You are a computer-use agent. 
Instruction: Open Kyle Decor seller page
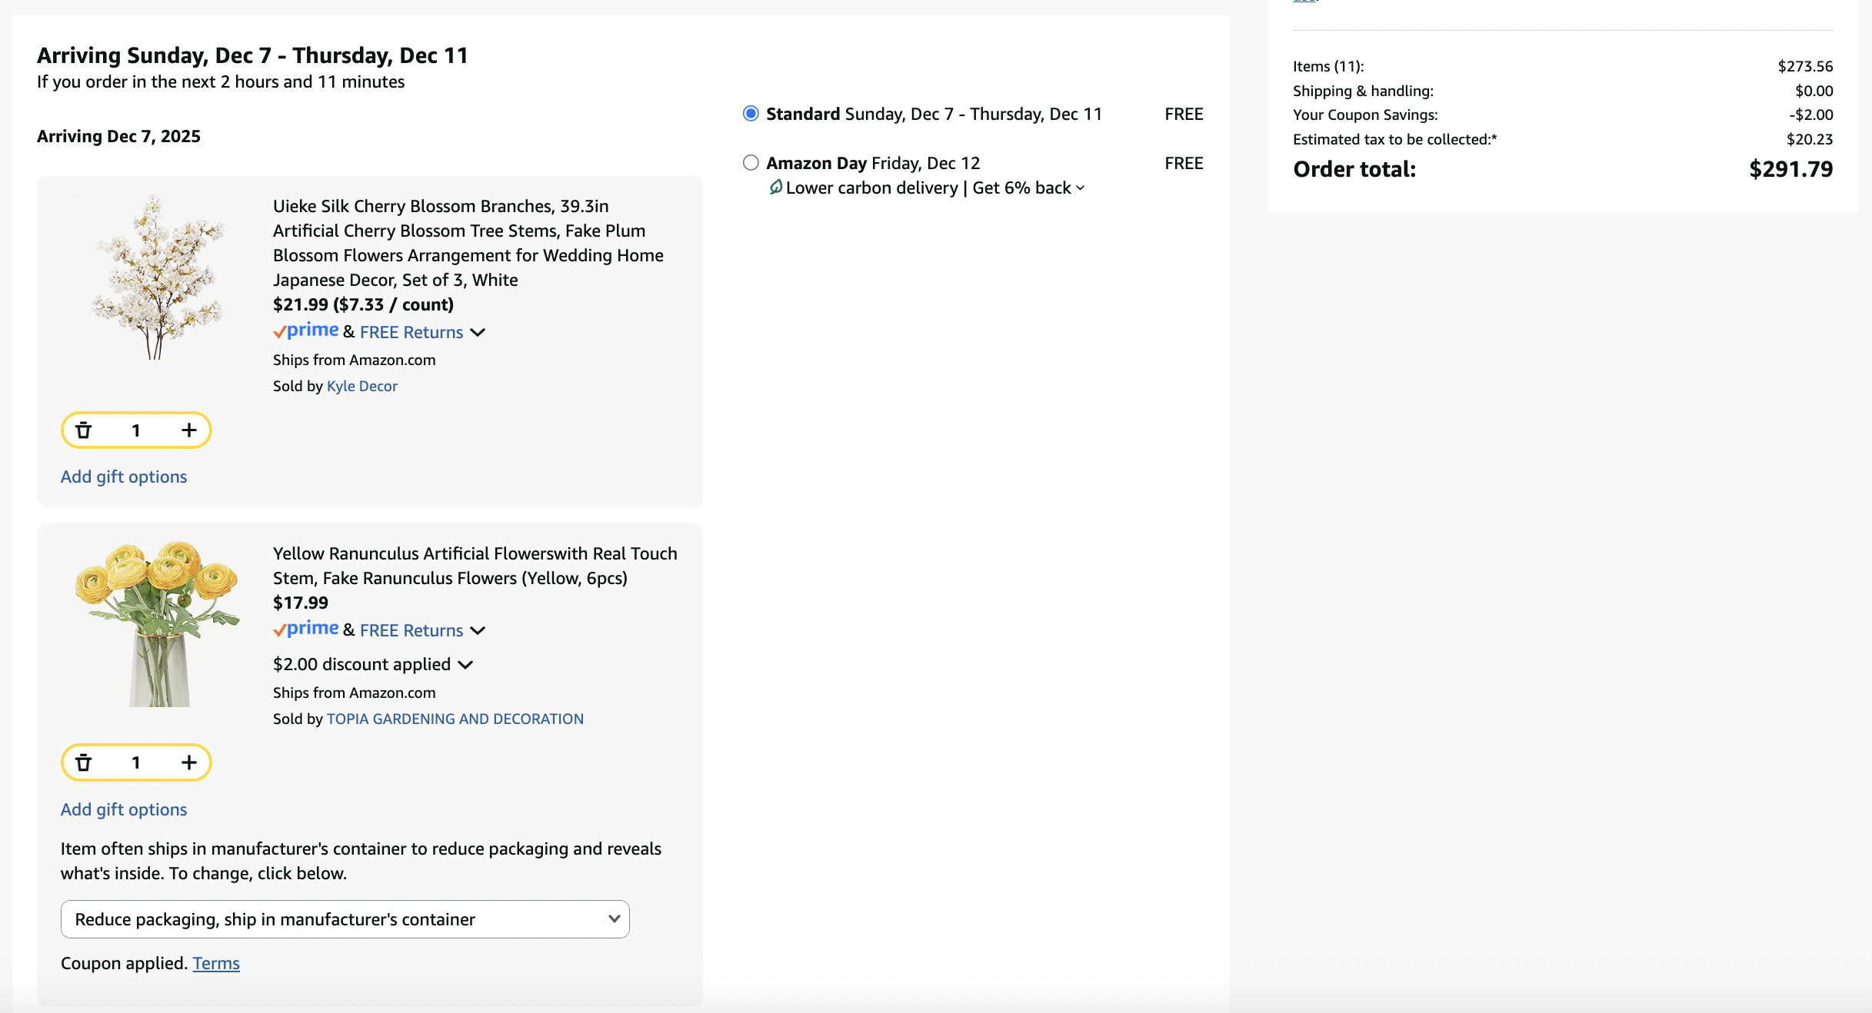361,386
